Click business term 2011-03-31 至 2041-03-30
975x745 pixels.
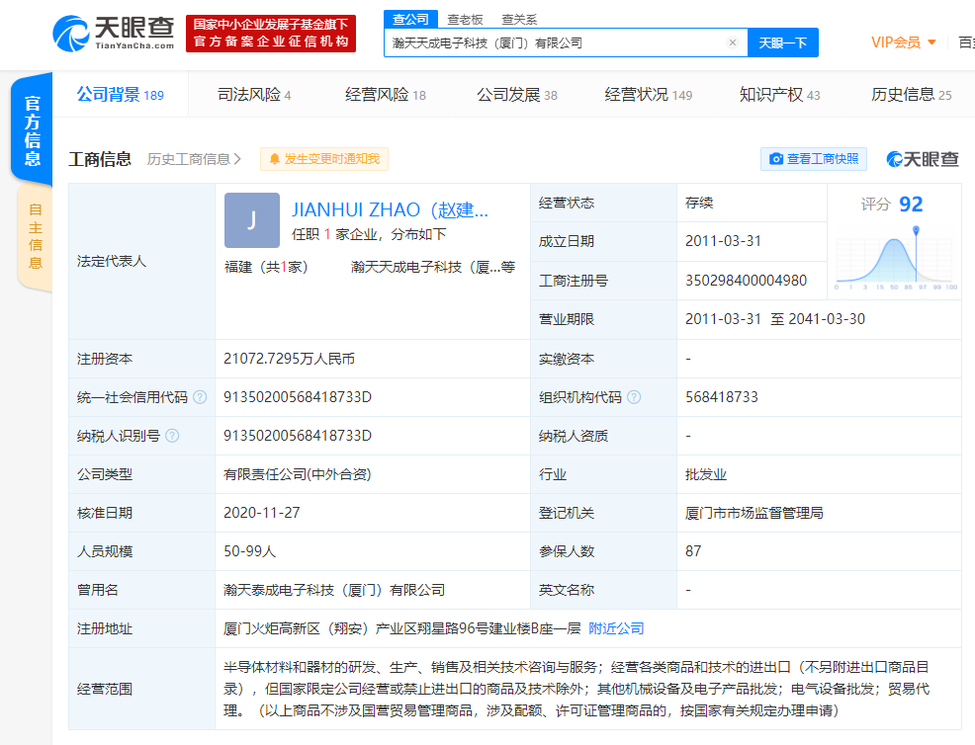click(775, 319)
